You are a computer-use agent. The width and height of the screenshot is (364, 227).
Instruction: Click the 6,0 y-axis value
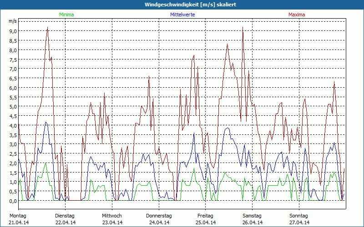coord(13,88)
